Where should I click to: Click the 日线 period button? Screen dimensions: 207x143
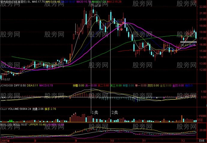point(202,141)
